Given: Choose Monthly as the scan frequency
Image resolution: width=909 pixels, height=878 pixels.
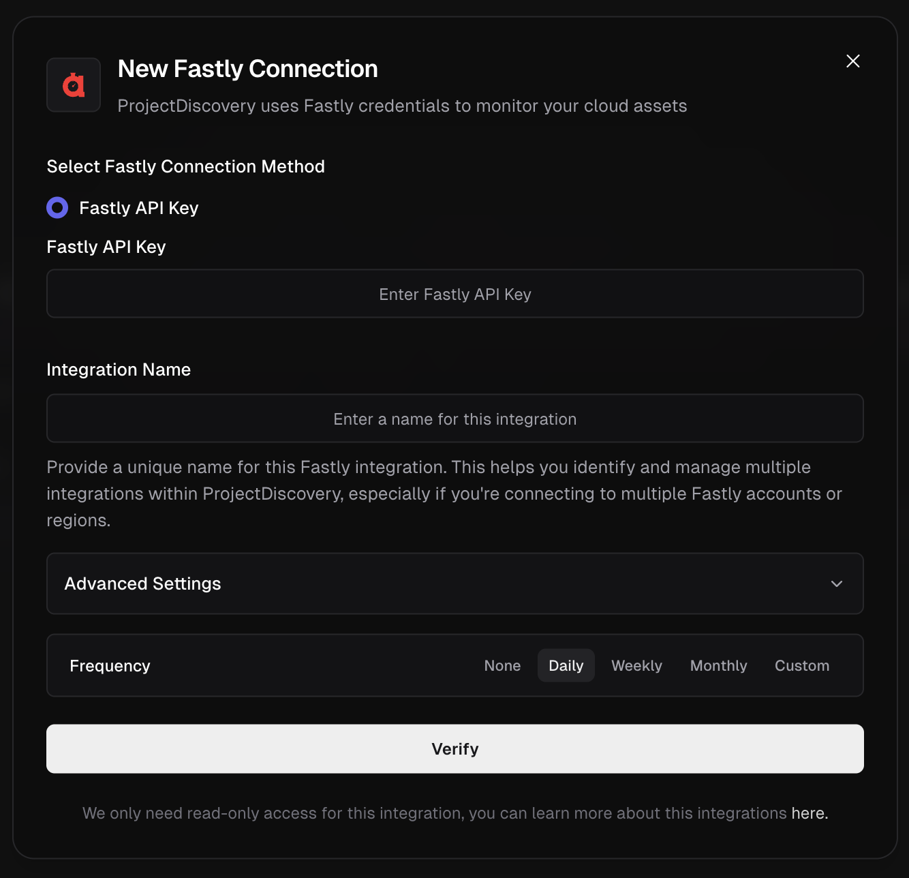Looking at the screenshot, I should tap(718, 665).
